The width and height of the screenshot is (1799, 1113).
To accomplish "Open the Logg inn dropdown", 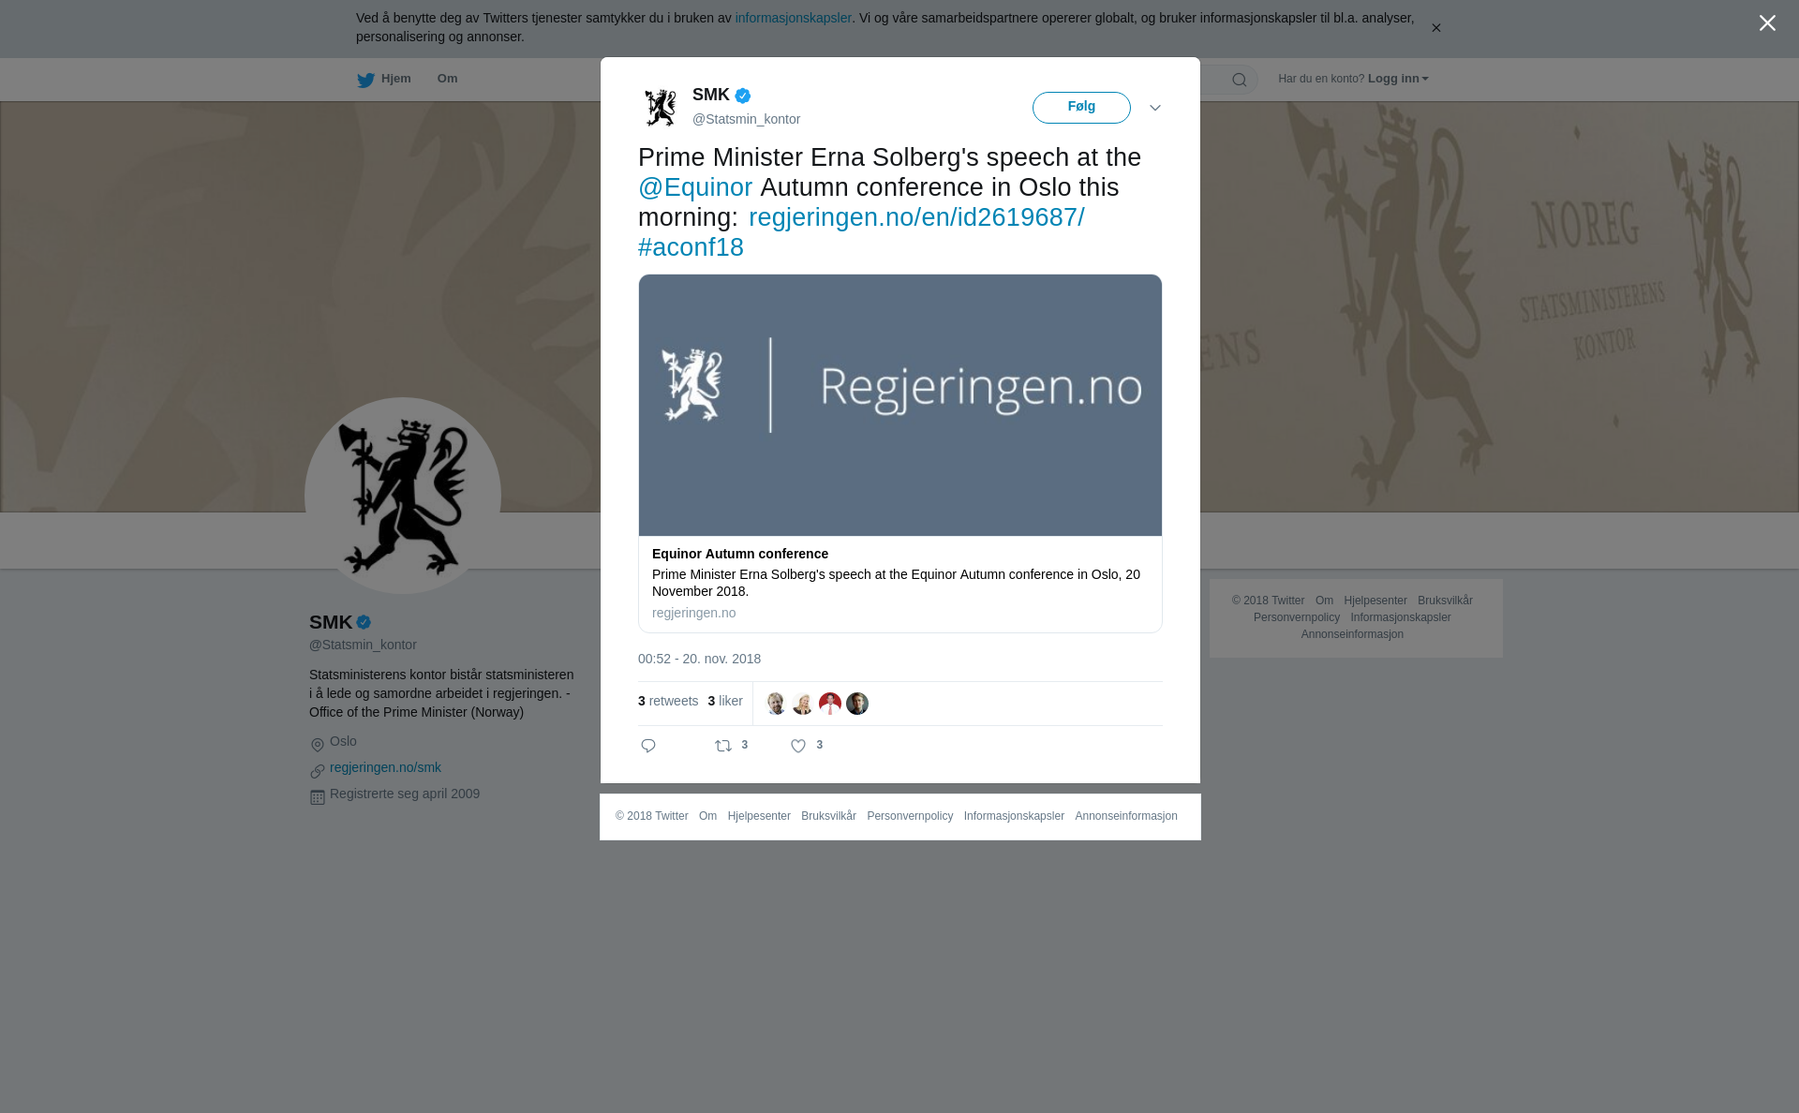I will [x=1398, y=79].
